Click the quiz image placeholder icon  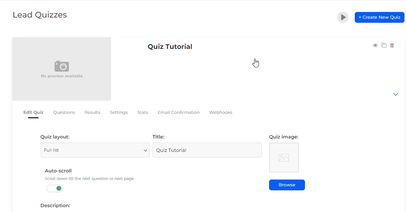[284, 158]
